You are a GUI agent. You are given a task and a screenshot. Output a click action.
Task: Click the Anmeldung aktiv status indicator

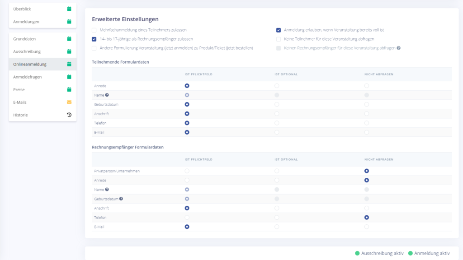point(429,253)
